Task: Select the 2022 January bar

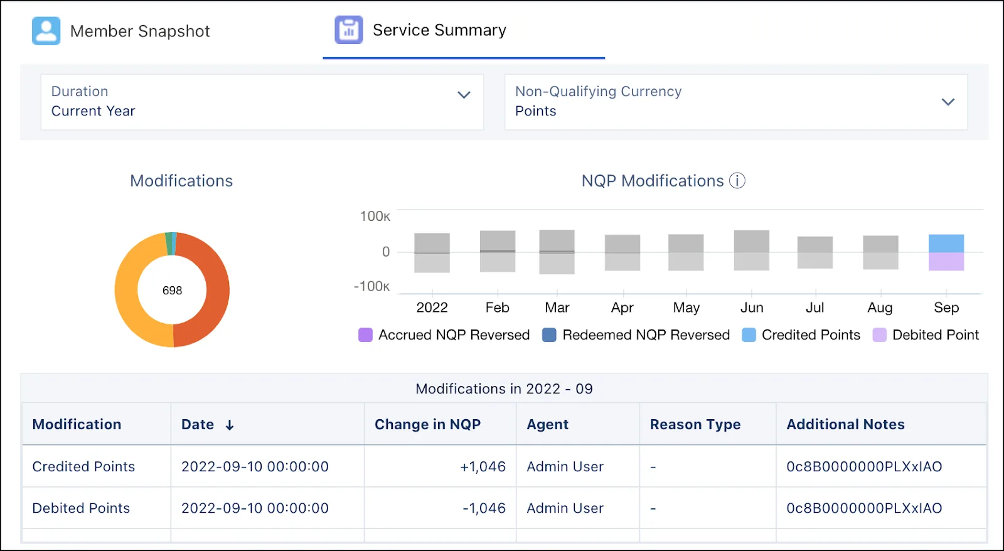Action: pyautogui.click(x=432, y=252)
